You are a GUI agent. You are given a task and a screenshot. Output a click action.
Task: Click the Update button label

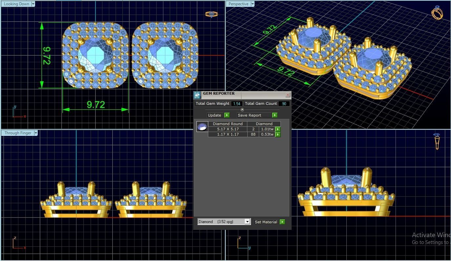coord(215,115)
